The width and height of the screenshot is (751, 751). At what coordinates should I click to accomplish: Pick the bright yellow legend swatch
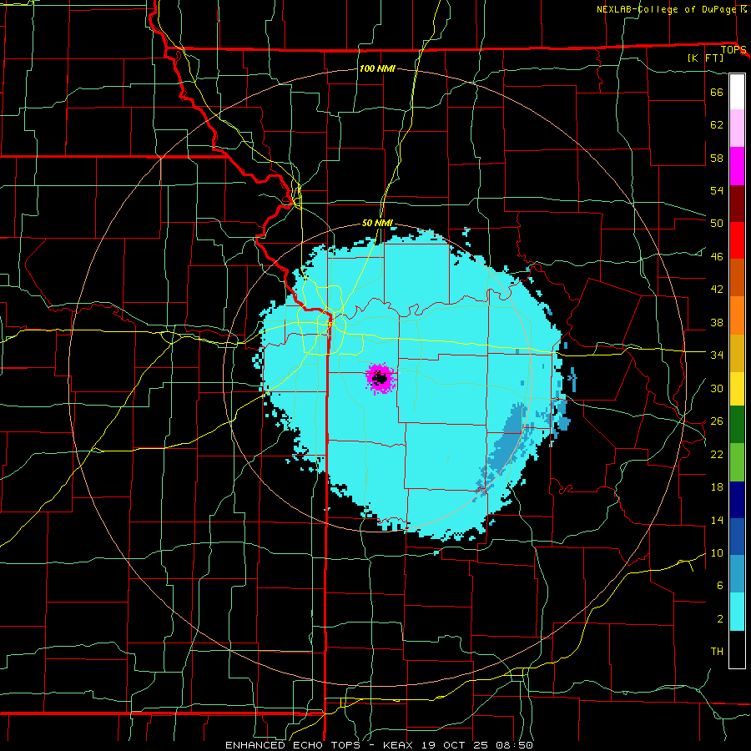pyautogui.click(x=737, y=389)
